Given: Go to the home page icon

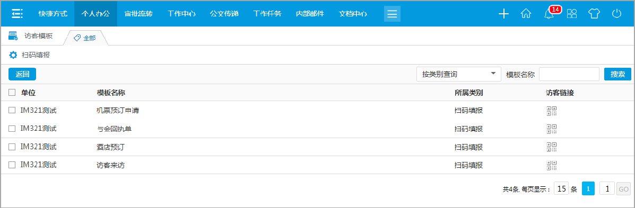Looking at the screenshot, I should coord(526,14).
